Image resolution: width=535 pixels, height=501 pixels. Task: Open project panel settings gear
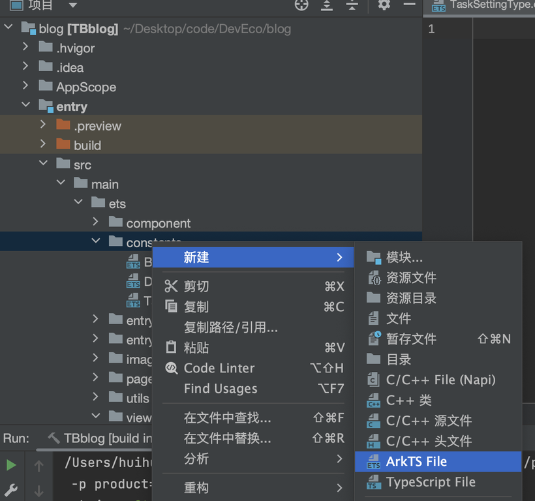pos(384,5)
